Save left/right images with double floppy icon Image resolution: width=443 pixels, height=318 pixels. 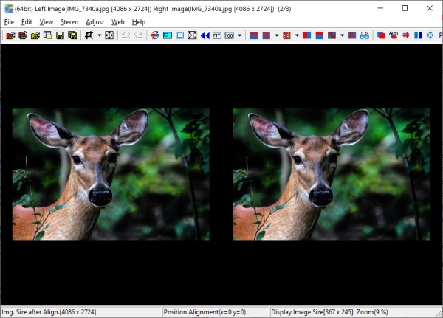(72, 35)
